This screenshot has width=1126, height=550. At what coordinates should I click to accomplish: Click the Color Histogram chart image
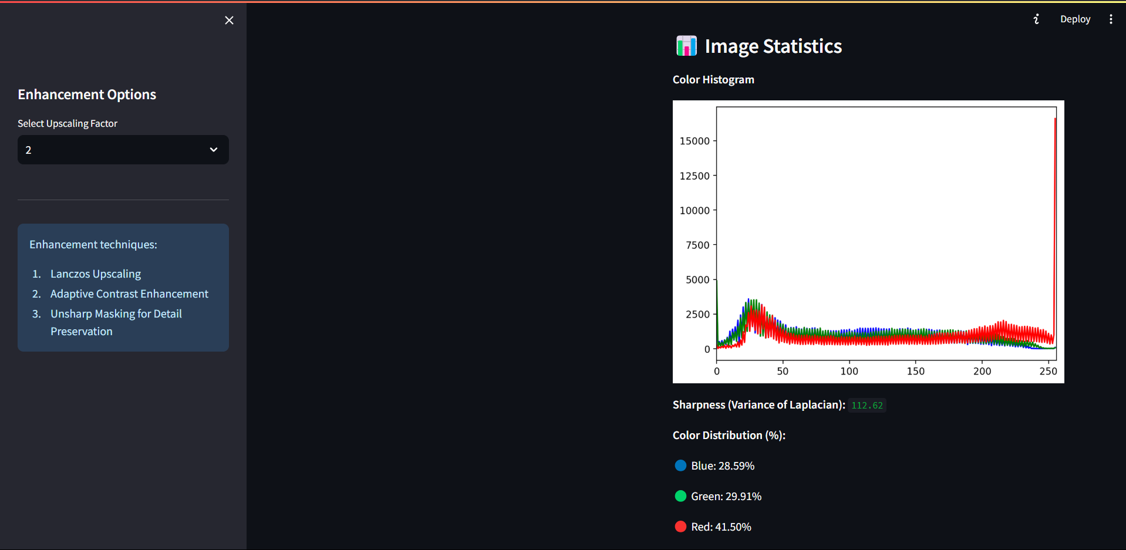868,242
